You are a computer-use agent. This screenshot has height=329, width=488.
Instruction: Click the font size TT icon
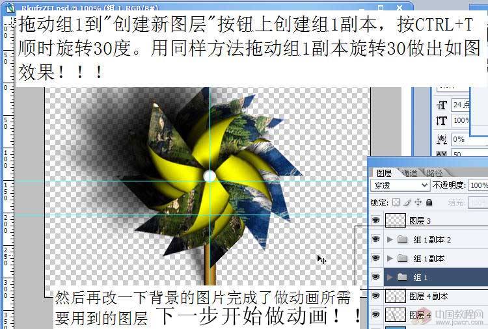coord(442,105)
